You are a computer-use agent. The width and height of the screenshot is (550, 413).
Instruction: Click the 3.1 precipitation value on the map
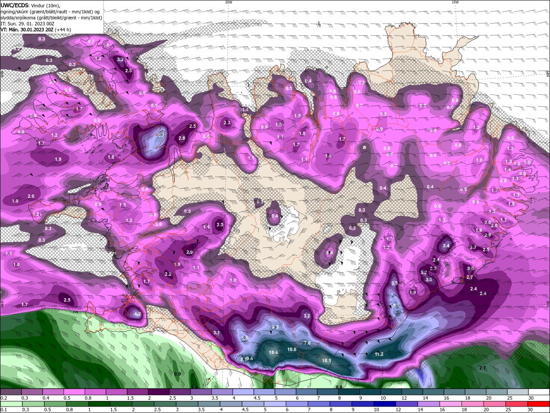pos(217,333)
